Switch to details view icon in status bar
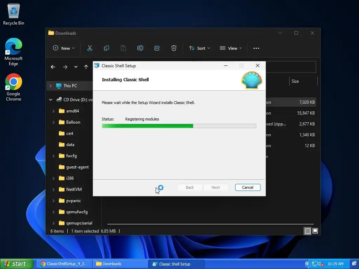This screenshot has height=269, width=359. (307, 231)
